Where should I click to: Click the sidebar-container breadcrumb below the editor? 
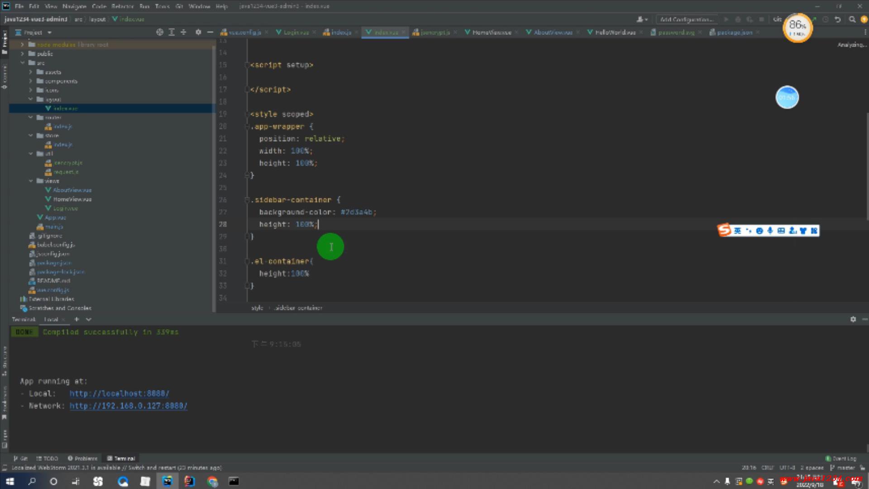click(x=299, y=308)
